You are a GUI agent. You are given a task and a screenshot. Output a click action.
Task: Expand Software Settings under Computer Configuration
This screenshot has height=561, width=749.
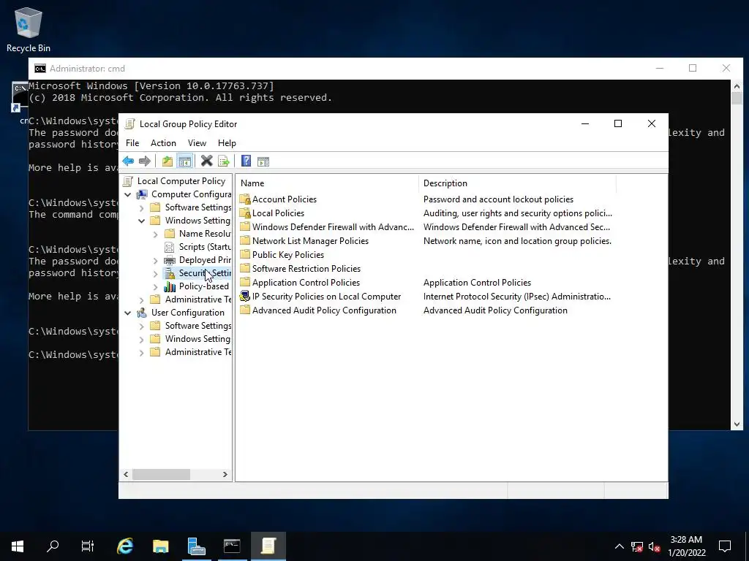pyautogui.click(x=141, y=208)
